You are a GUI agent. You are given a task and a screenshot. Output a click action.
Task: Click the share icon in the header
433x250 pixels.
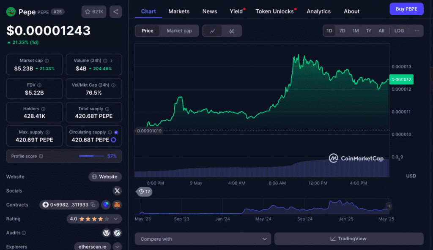(x=115, y=12)
